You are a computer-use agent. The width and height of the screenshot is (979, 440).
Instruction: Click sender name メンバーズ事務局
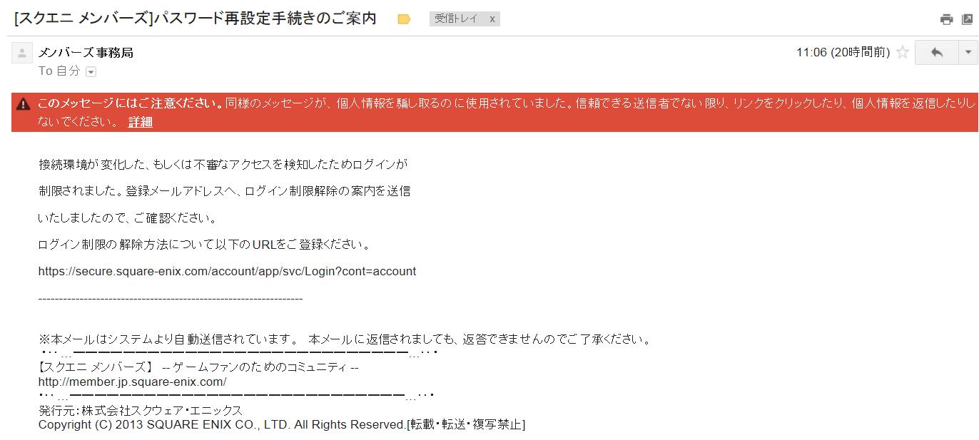(86, 53)
